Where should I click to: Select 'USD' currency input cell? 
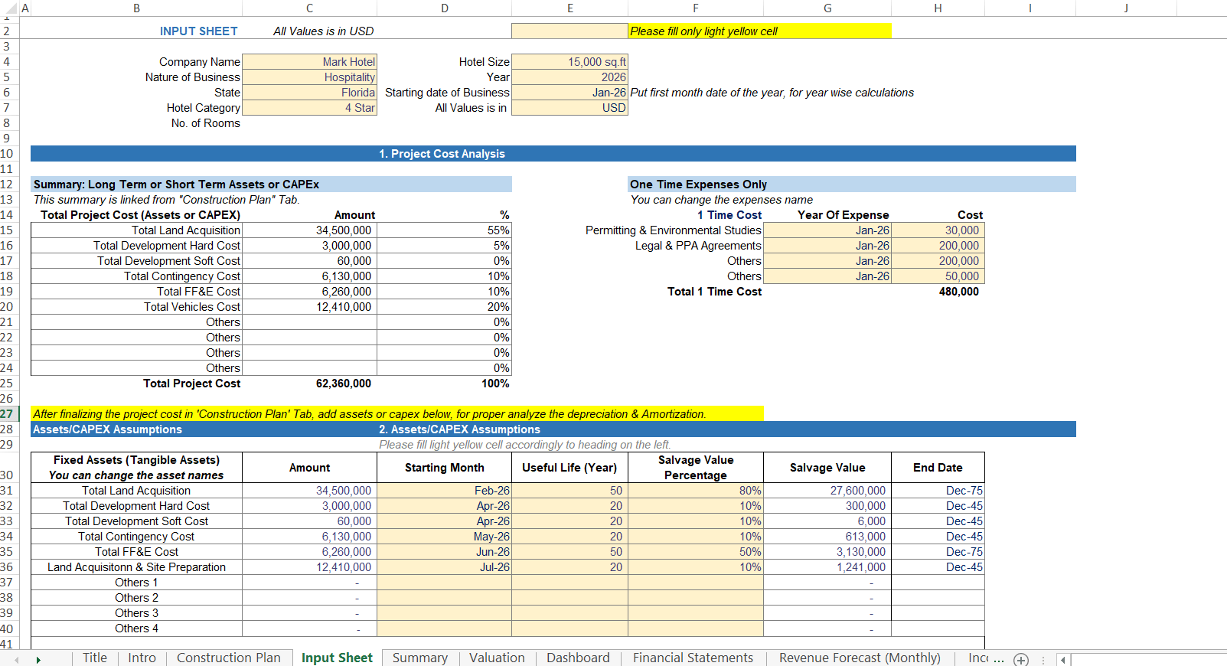pyautogui.click(x=569, y=108)
